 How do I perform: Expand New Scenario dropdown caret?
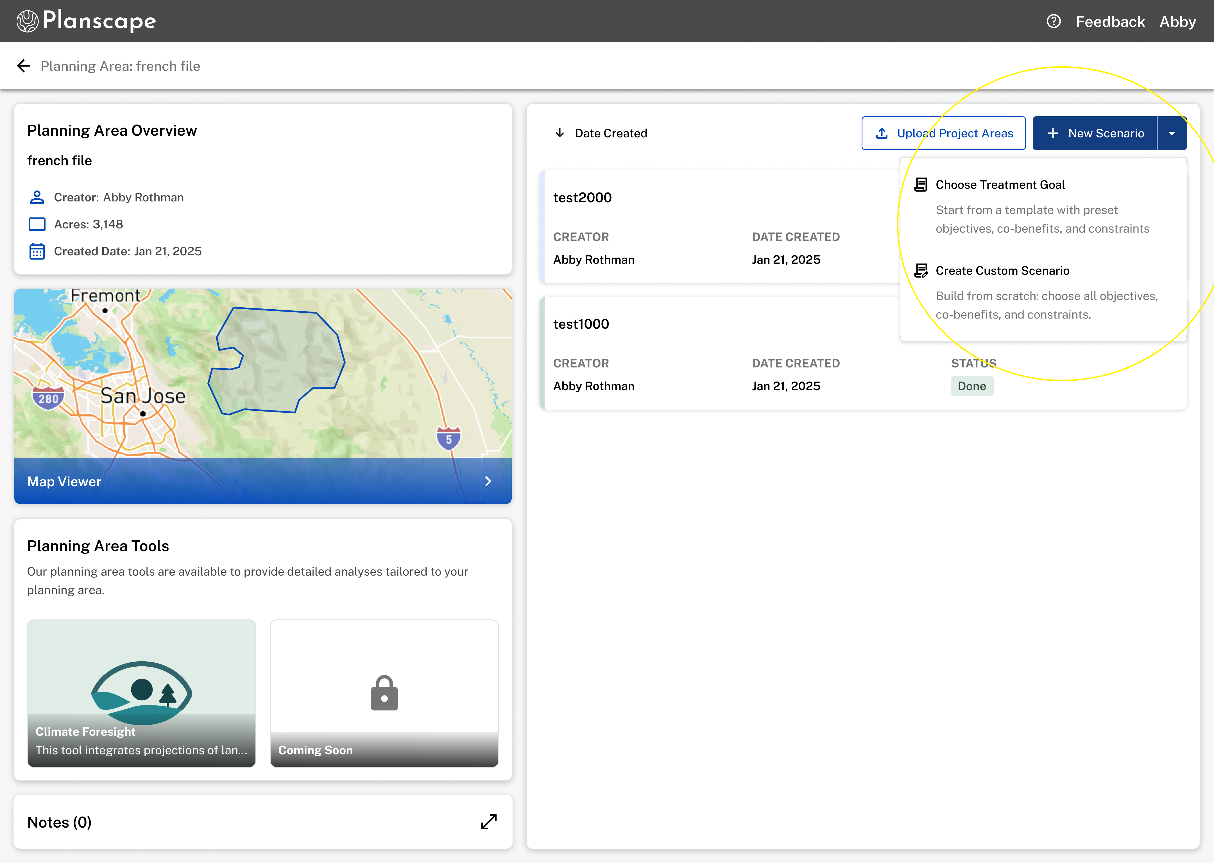click(x=1172, y=133)
